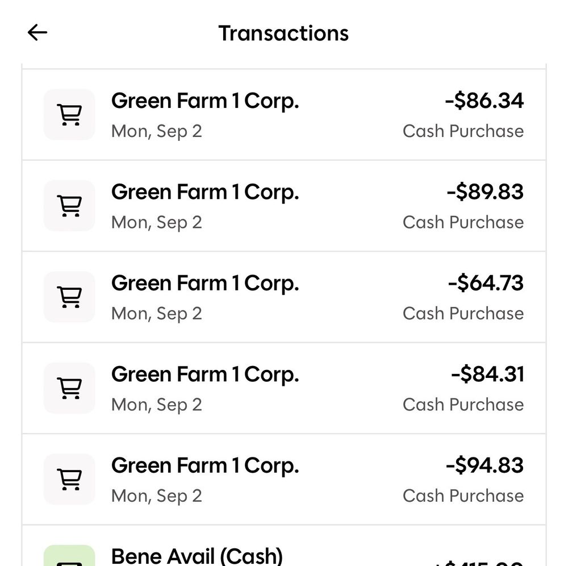Open the -$84.31 Green Farm transaction
Screen dimensions: 568x566
coord(284,388)
